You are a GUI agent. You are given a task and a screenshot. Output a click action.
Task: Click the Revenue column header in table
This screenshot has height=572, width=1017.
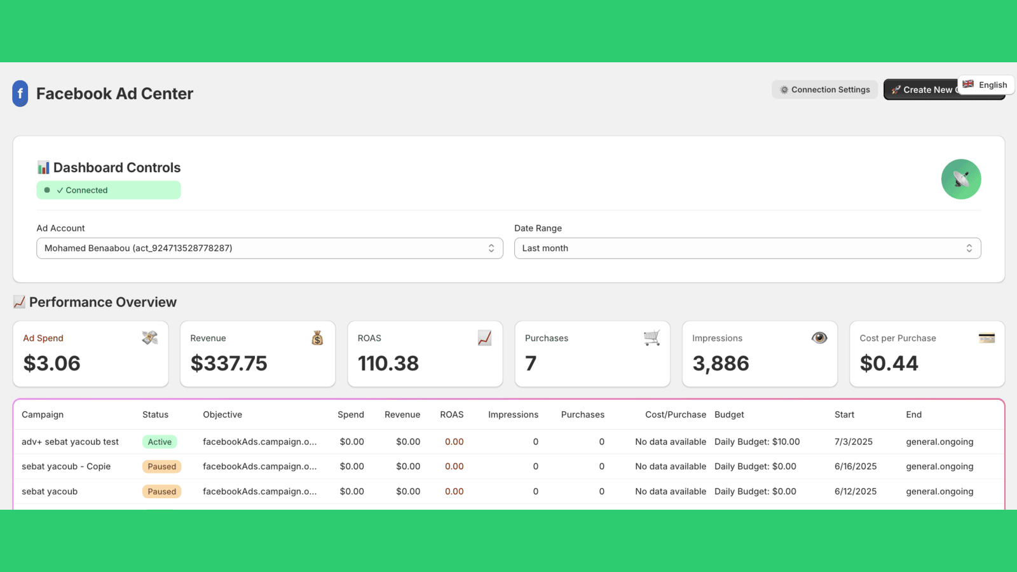click(402, 414)
